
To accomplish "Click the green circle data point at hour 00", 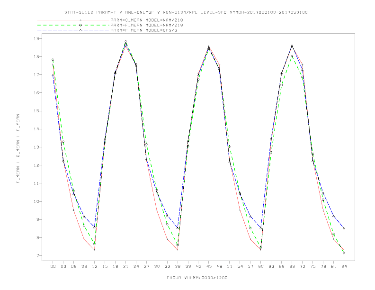I will click(53, 60).
